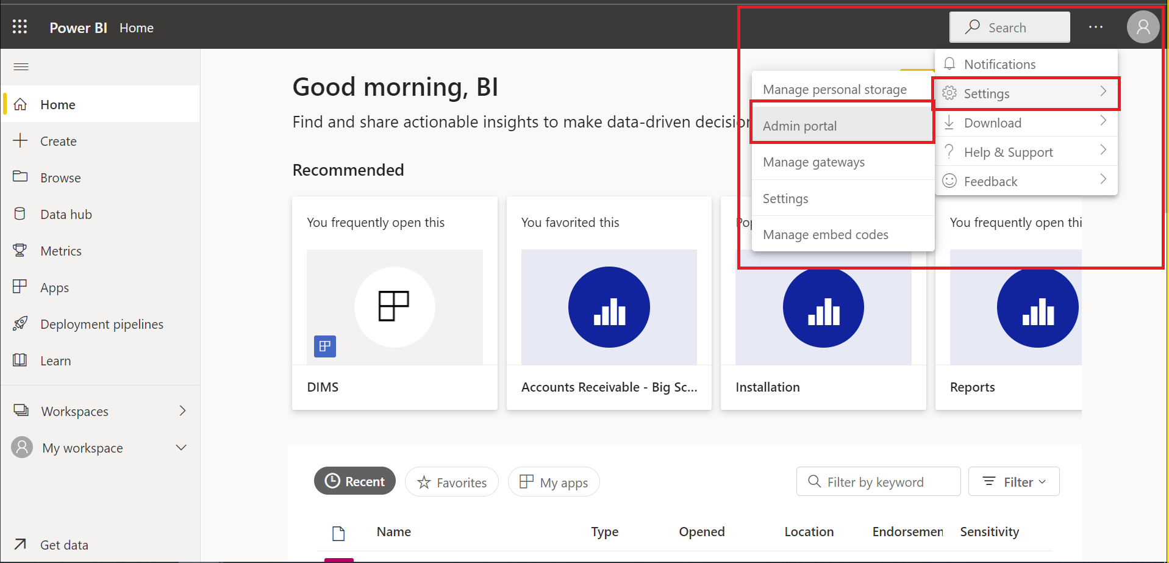Click the file icon in table header
The height and width of the screenshot is (563, 1169).
(x=338, y=533)
